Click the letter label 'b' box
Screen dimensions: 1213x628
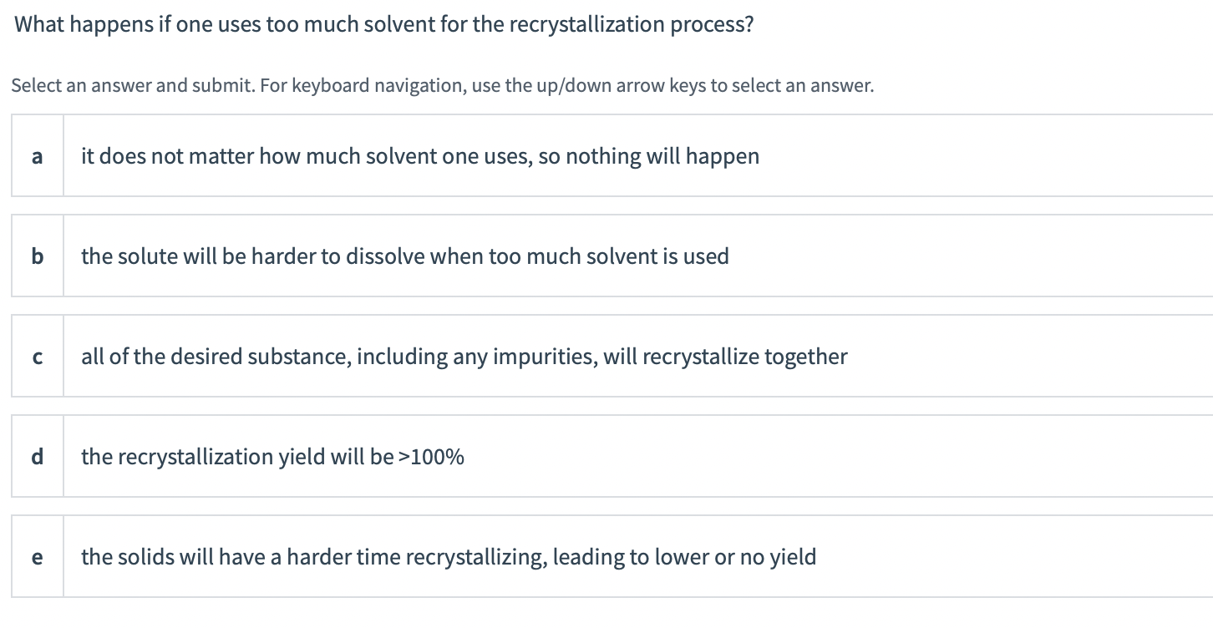click(x=37, y=256)
